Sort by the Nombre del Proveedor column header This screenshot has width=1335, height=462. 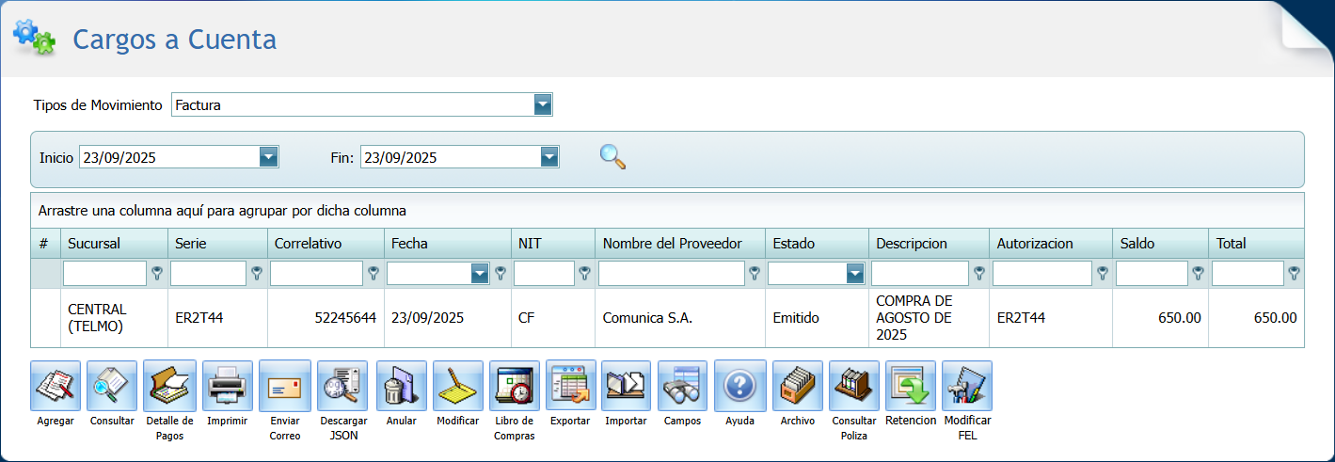pyautogui.click(x=672, y=243)
